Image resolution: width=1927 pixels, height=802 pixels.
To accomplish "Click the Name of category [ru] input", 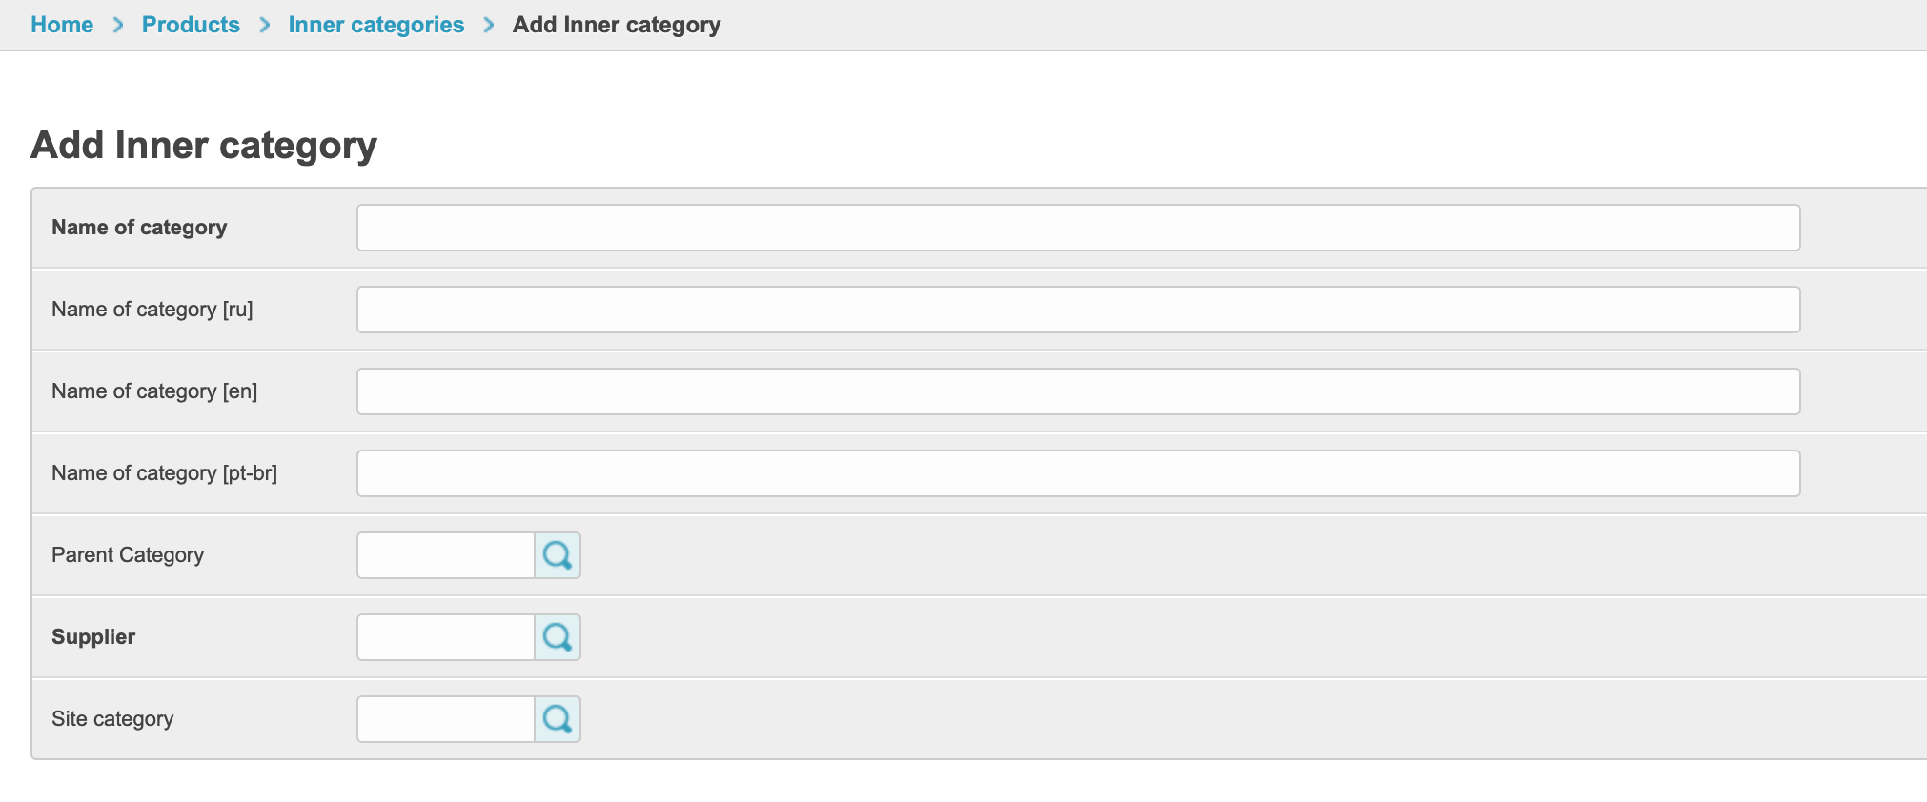I will pos(1078,310).
